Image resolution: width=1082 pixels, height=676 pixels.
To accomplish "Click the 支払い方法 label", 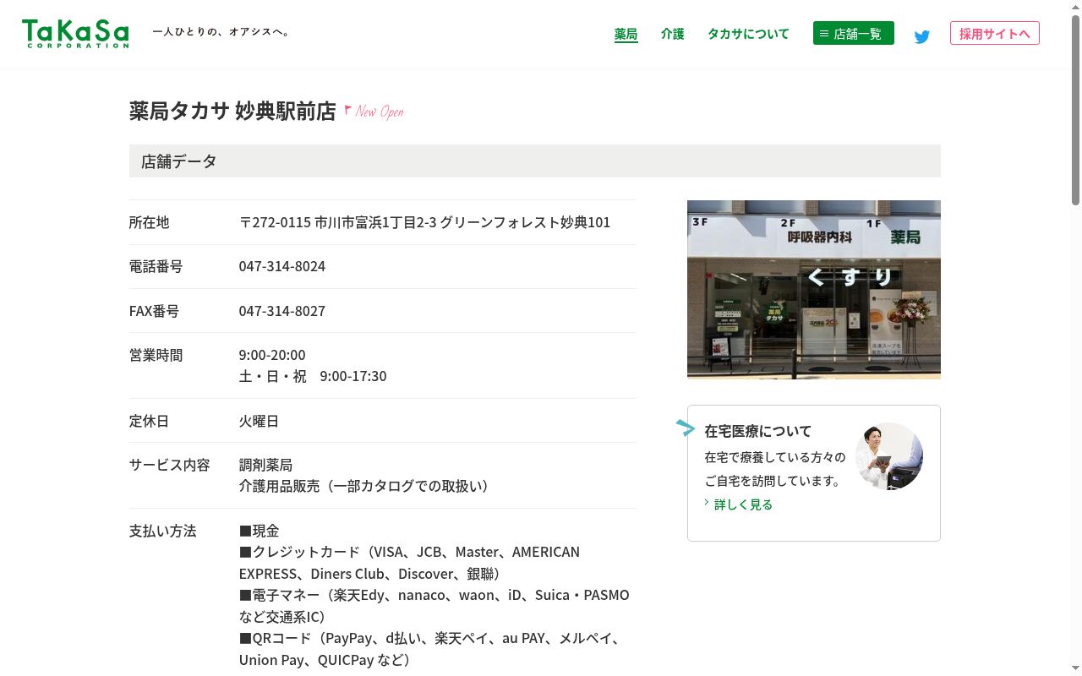I will click(x=163, y=531).
